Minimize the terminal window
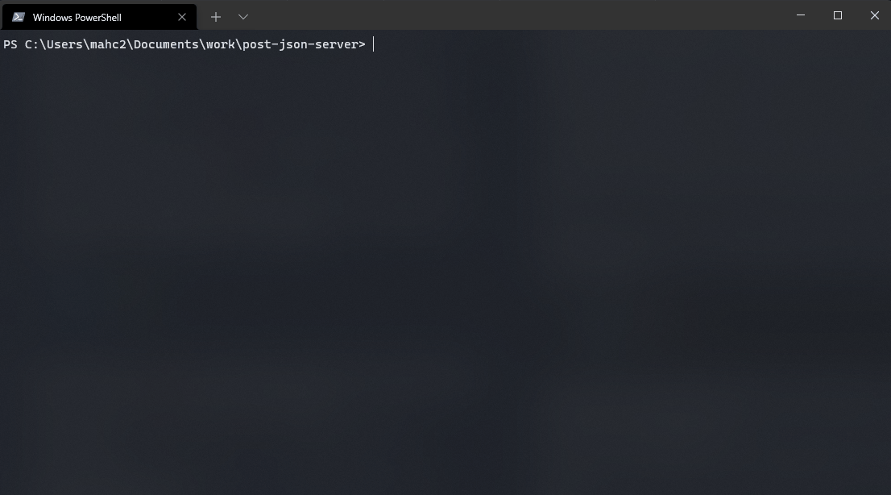Image resolution: width=891 pixels, height=495 pixels. coord(801,15)
